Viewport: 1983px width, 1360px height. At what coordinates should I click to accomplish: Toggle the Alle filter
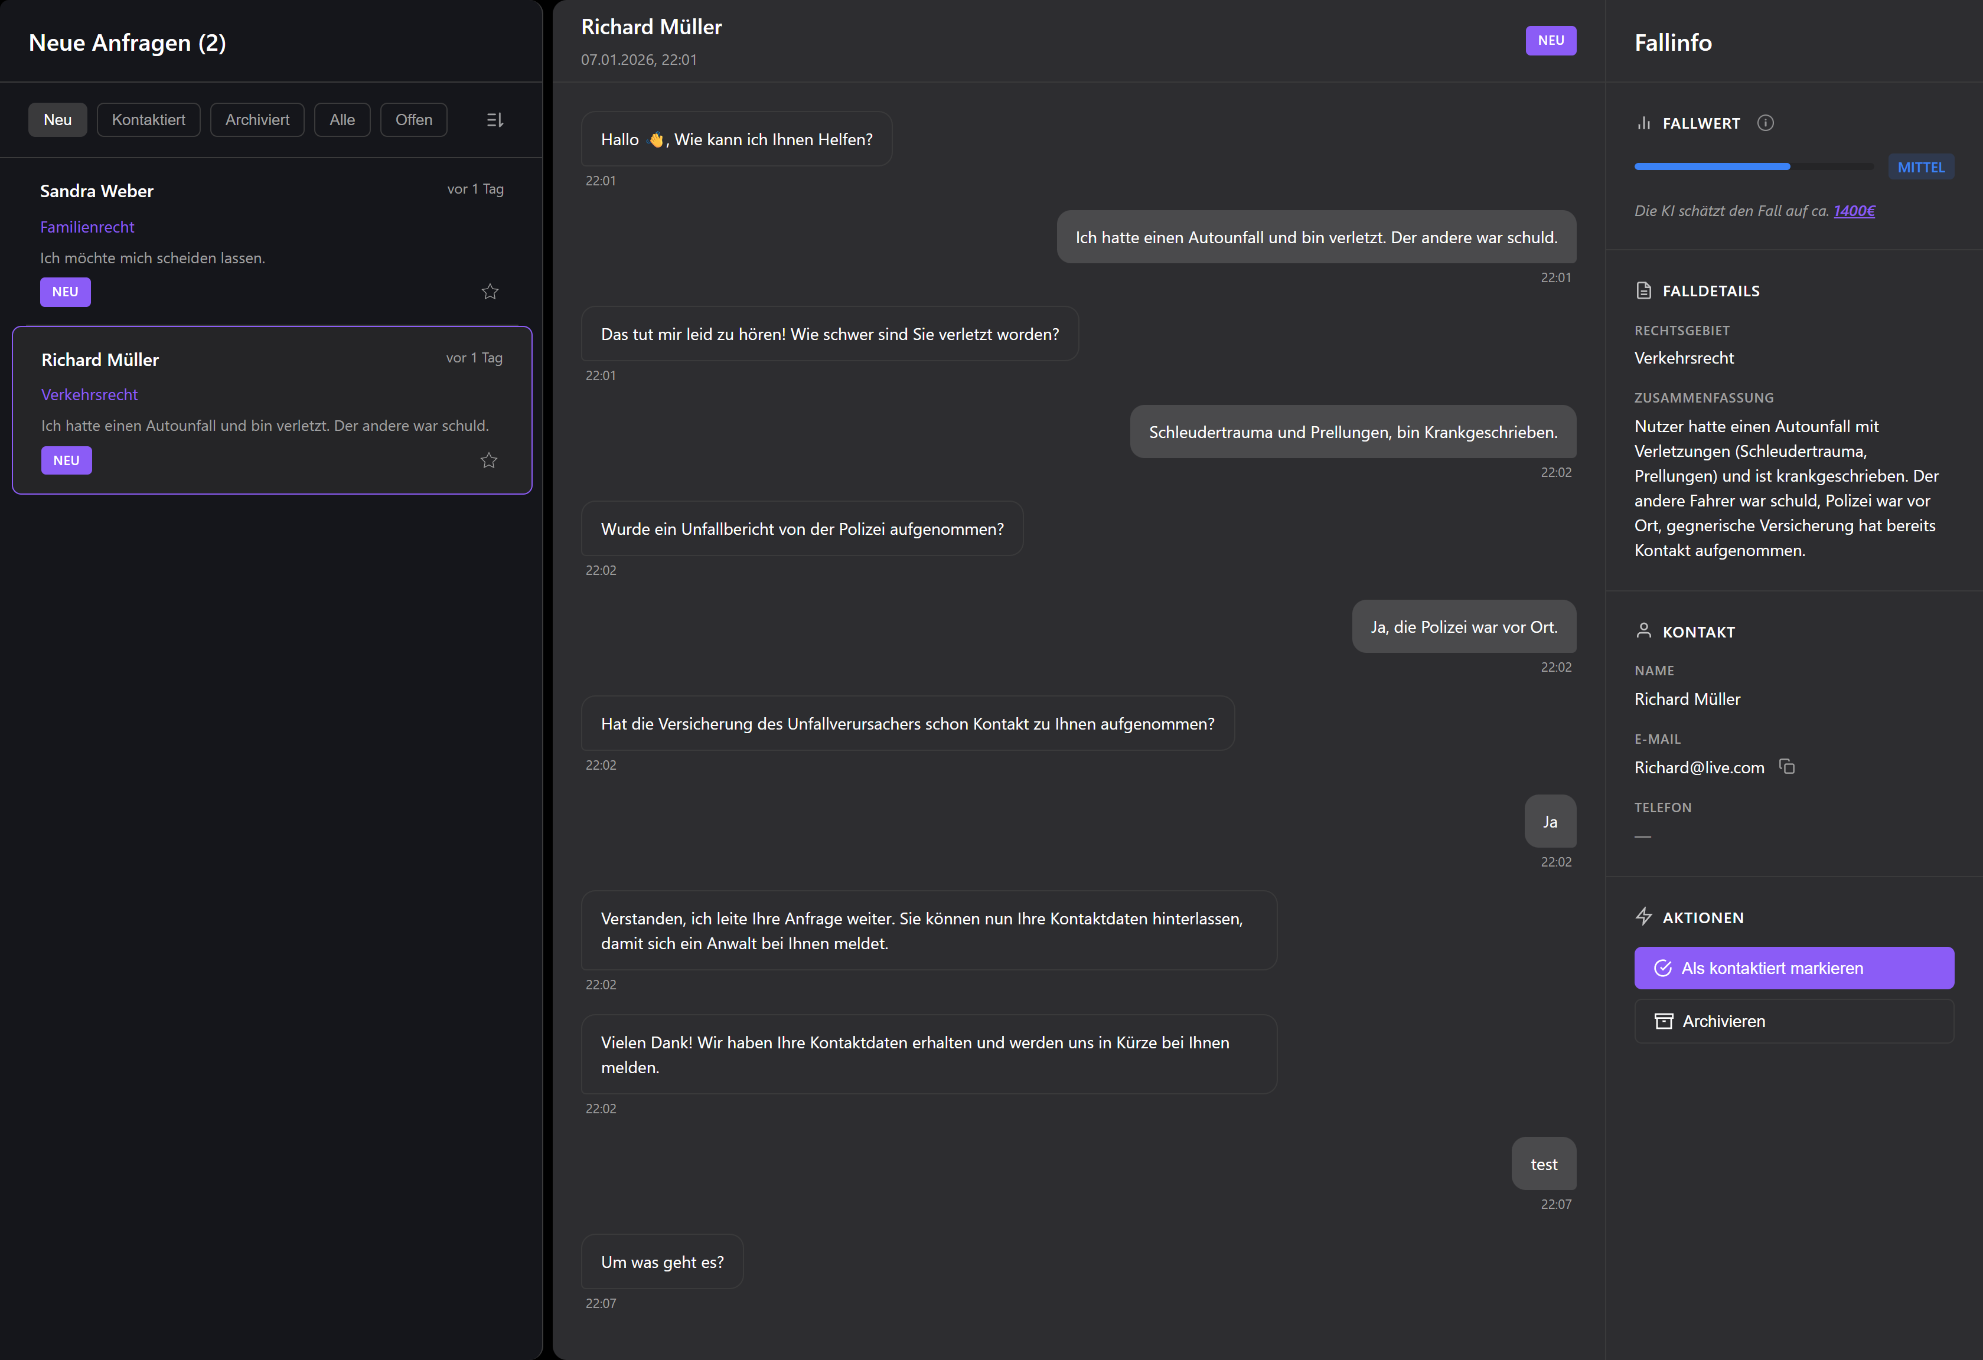[341, 119]
